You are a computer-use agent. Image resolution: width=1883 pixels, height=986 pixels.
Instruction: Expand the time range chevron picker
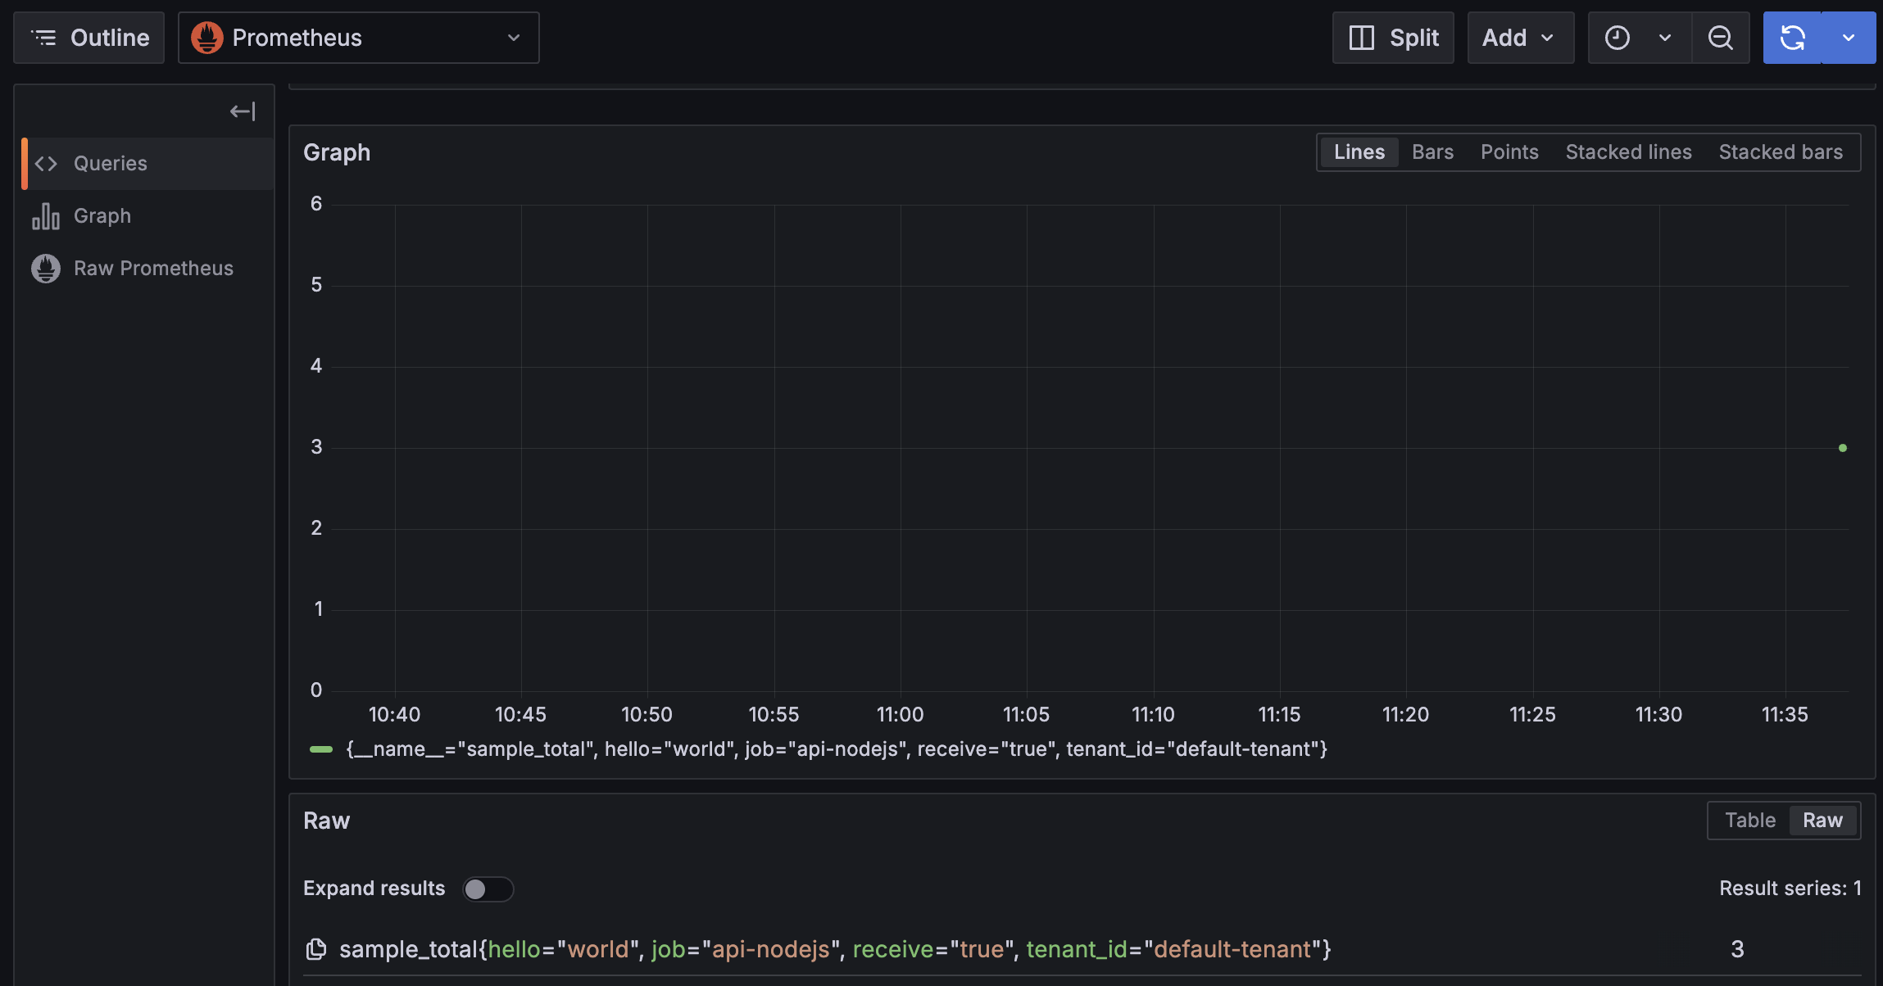(1665, 38)
